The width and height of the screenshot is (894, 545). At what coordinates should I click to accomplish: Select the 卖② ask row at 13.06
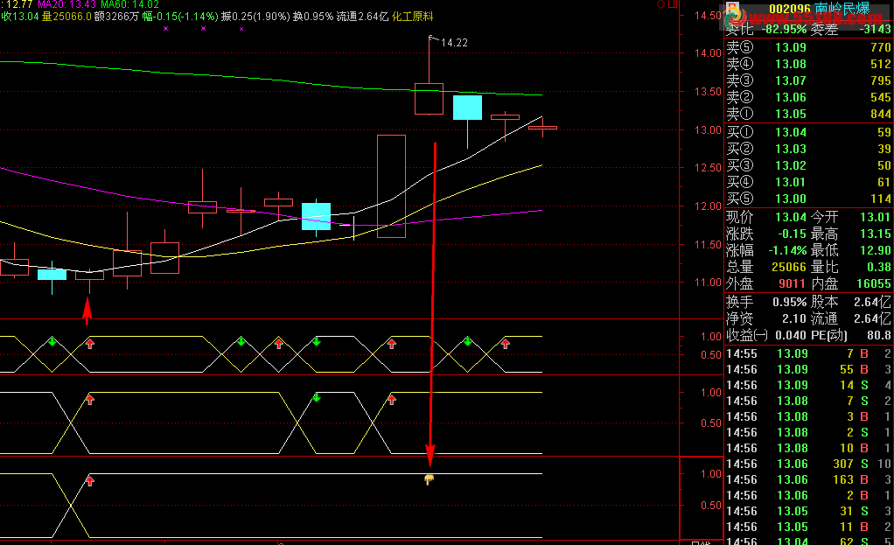(x=808, y=97)
